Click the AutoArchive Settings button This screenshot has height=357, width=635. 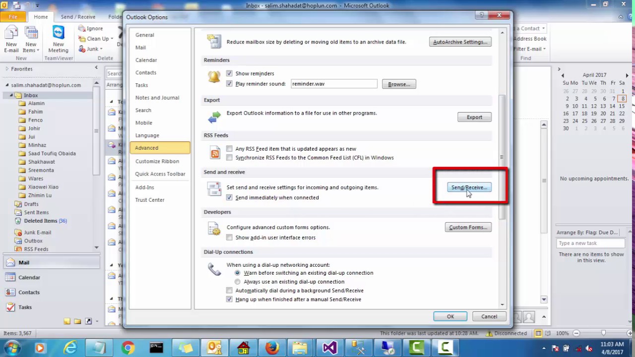pos(460,42)
